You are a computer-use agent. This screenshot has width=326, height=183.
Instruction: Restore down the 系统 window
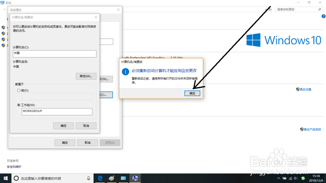(309, 3)
